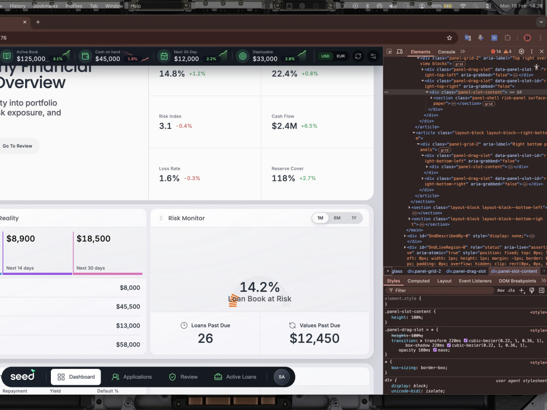
Task: Switch currency to EUR
Action: click(x=340, y=56)
